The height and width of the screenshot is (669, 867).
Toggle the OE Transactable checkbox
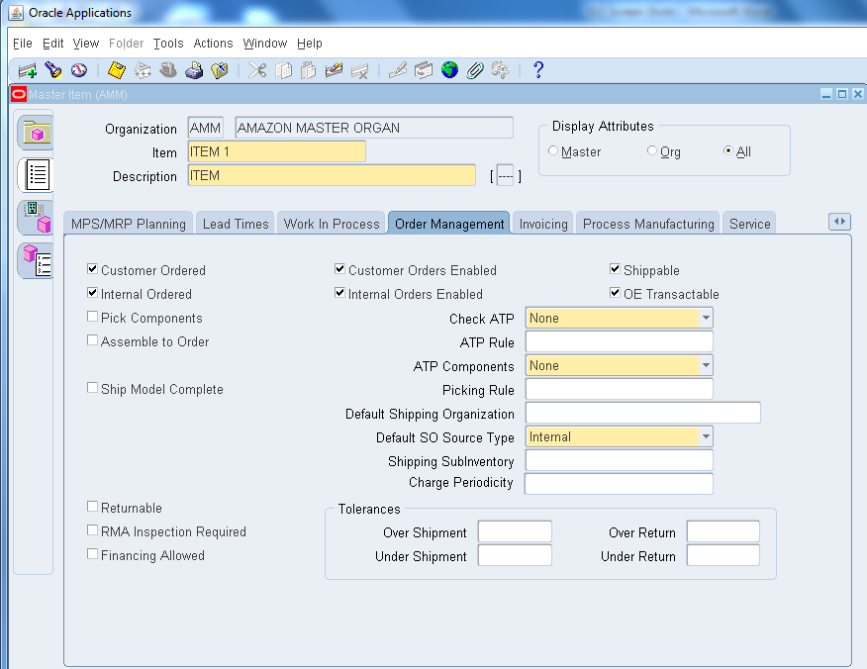tap(615, 293)
